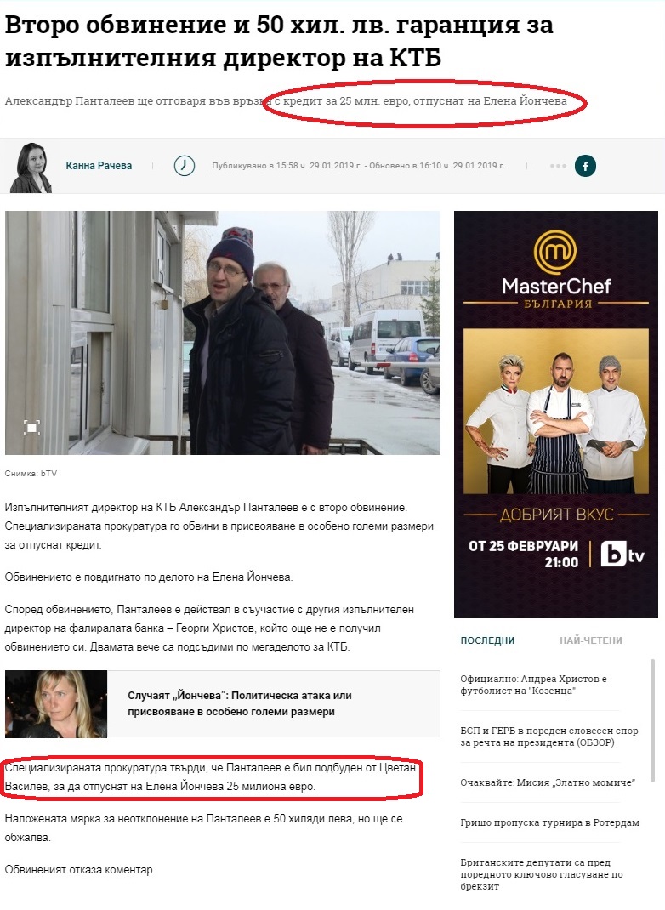This screenshot has height=910, width=665.
Task: Click the main article photo of Панталеев
Action: point(223,333)
